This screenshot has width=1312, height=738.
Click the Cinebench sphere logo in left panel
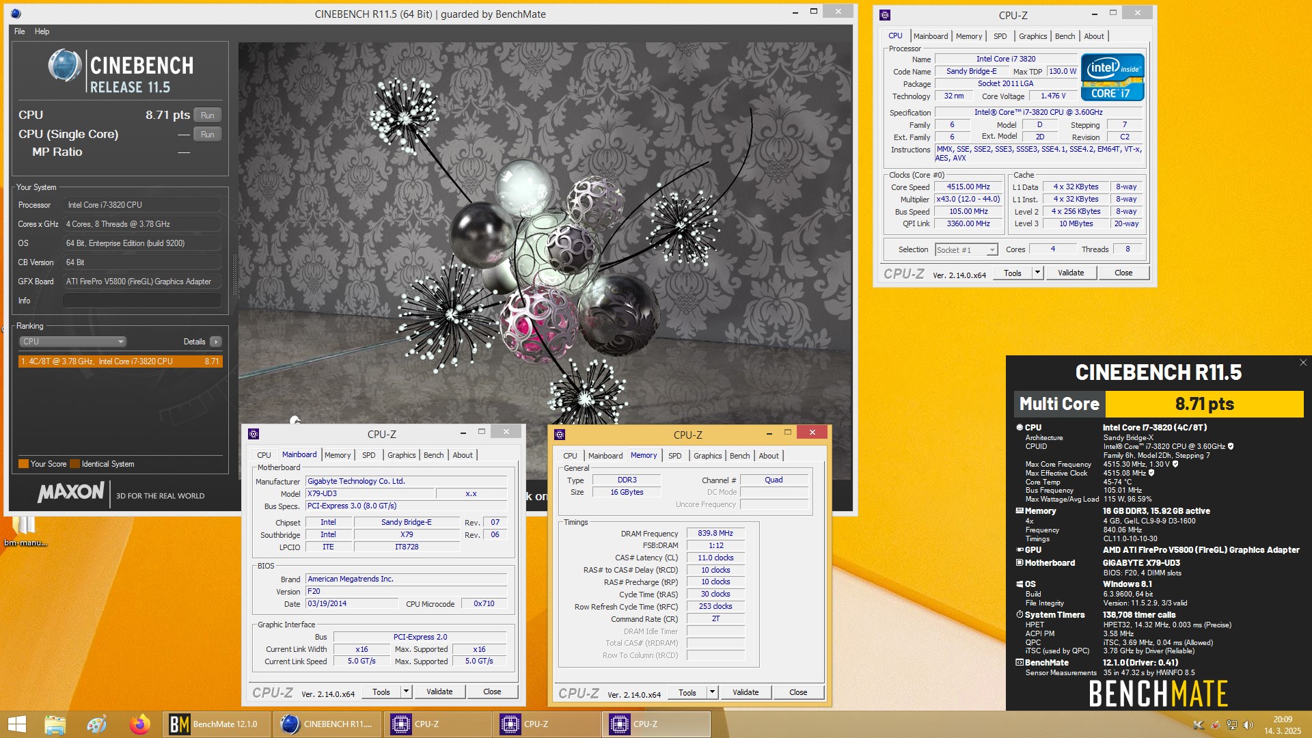tap(65, 66)
